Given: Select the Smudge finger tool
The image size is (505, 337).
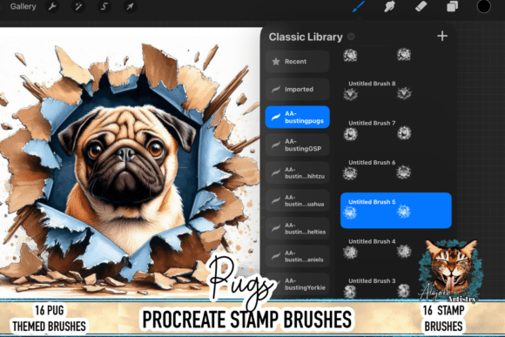Looking at the screenshot, I should [389, 6].
